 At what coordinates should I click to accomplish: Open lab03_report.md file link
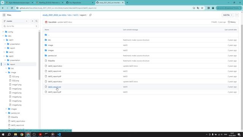click(54, 87)
